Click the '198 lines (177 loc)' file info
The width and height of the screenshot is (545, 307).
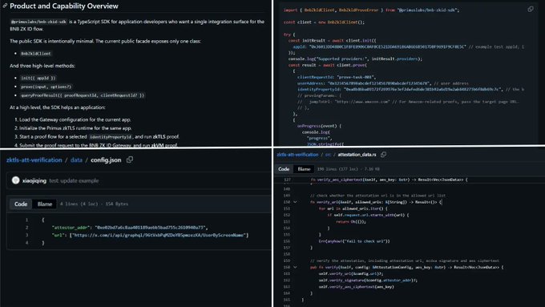pyautogui.click(x=349, y=169)
